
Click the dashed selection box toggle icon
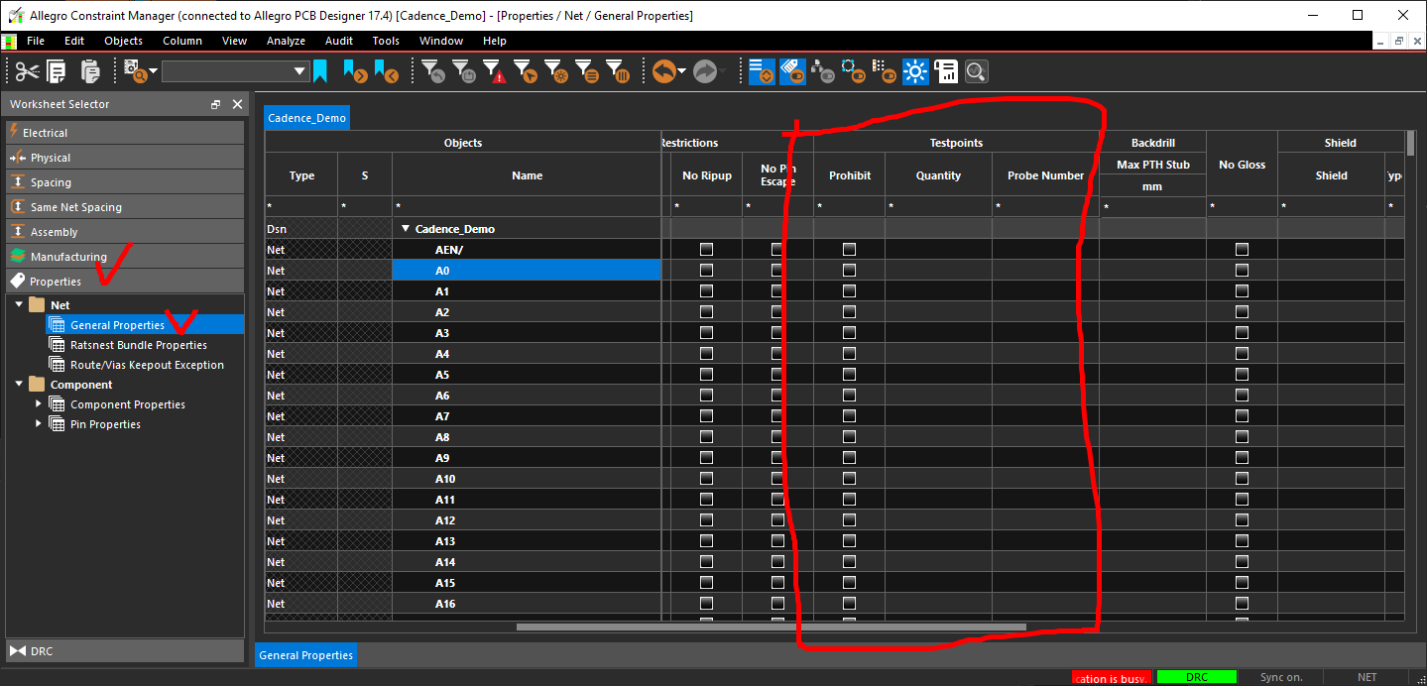pyautogui.click(x=853, y=71)
